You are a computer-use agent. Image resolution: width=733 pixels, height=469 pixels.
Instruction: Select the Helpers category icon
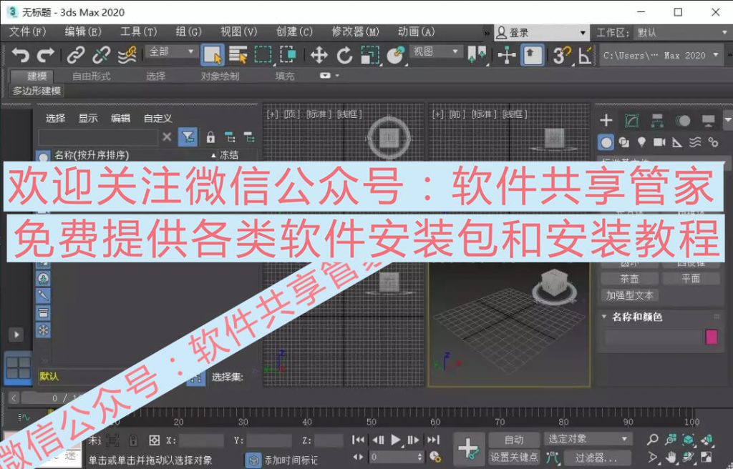[x=677, y=142]
